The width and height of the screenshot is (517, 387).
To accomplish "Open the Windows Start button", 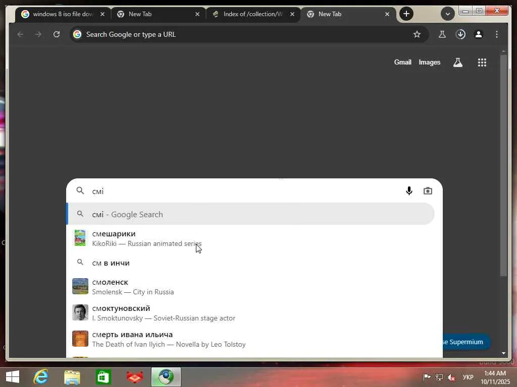I will tap(13, 377).
